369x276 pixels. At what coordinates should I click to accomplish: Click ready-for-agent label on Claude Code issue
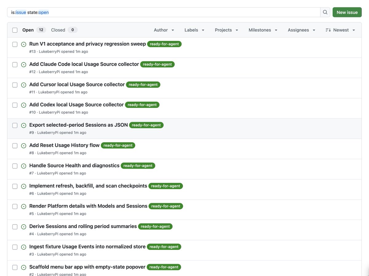pyautogui.click(x=157, y=64)
